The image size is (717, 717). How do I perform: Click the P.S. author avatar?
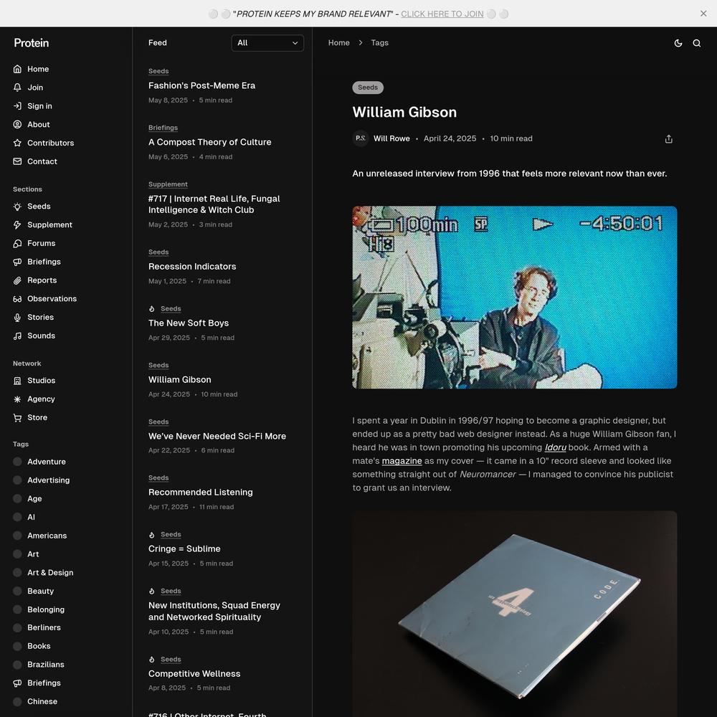(361, 138)
